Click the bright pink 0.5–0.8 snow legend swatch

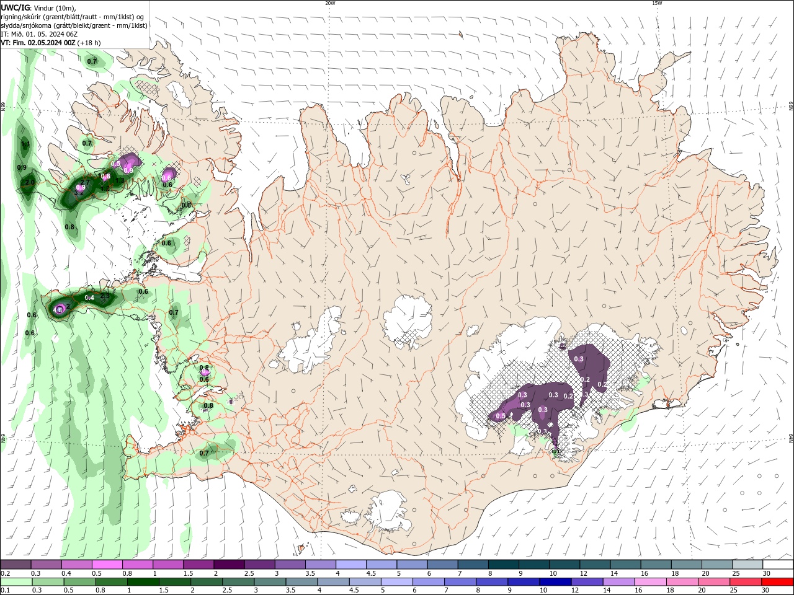(x=107, y=565)
